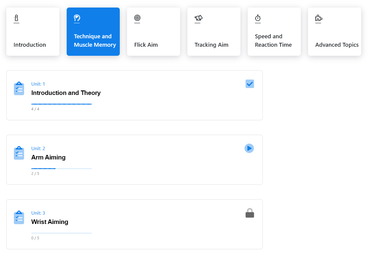Click the tracking icon above Tracking Aim
This screenshot has height=258, width=372.
point(198,18)
